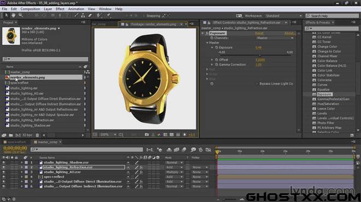Open the Workspace Standard dropdown

284,16
